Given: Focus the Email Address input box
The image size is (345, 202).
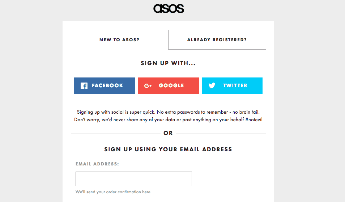Looking at the screenshot, I should click(134, 179).
